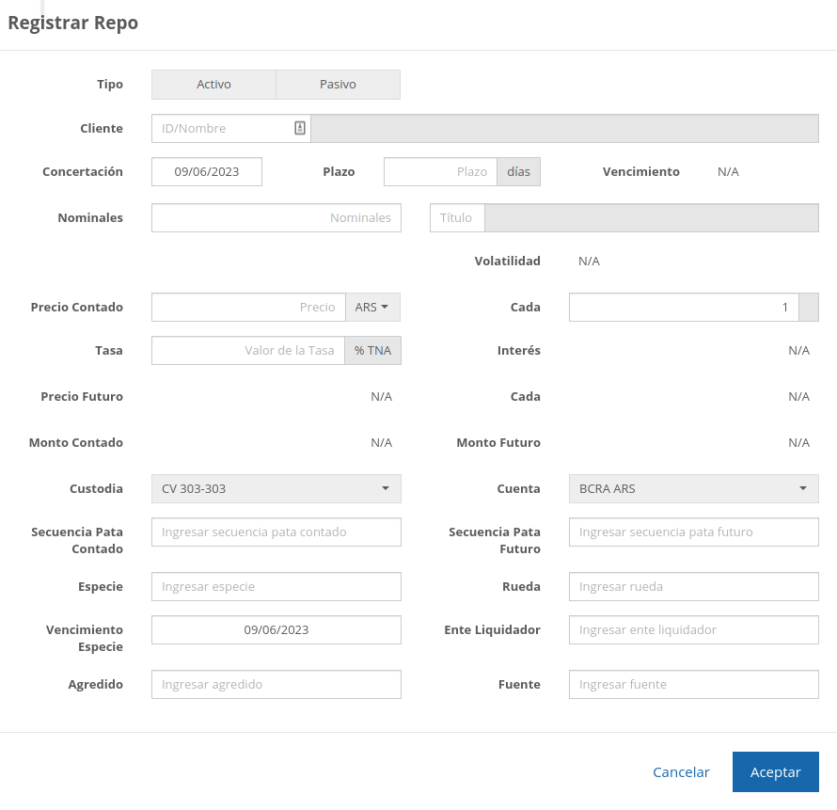Open the Cuenta BCRA ARS dropdown
This screenshot has height=810, width=837.
(693, 488)
